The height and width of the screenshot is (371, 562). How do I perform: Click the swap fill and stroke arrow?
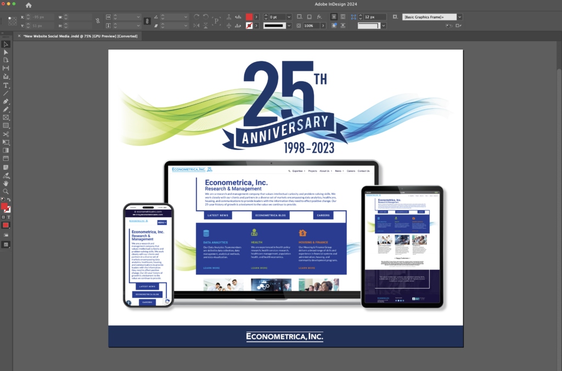point(9,200)
